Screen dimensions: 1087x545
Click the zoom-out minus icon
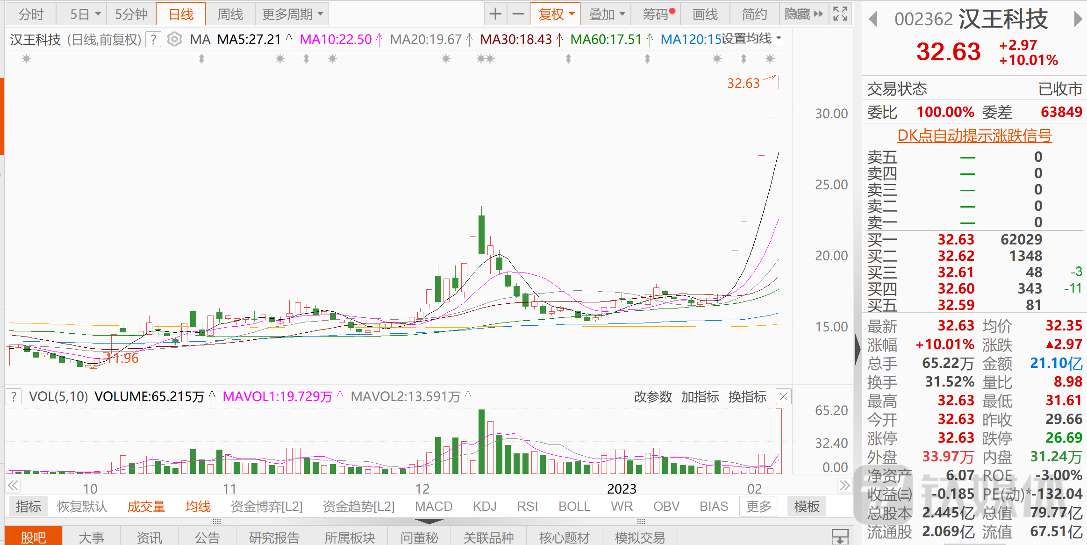[x=518, y=14]
